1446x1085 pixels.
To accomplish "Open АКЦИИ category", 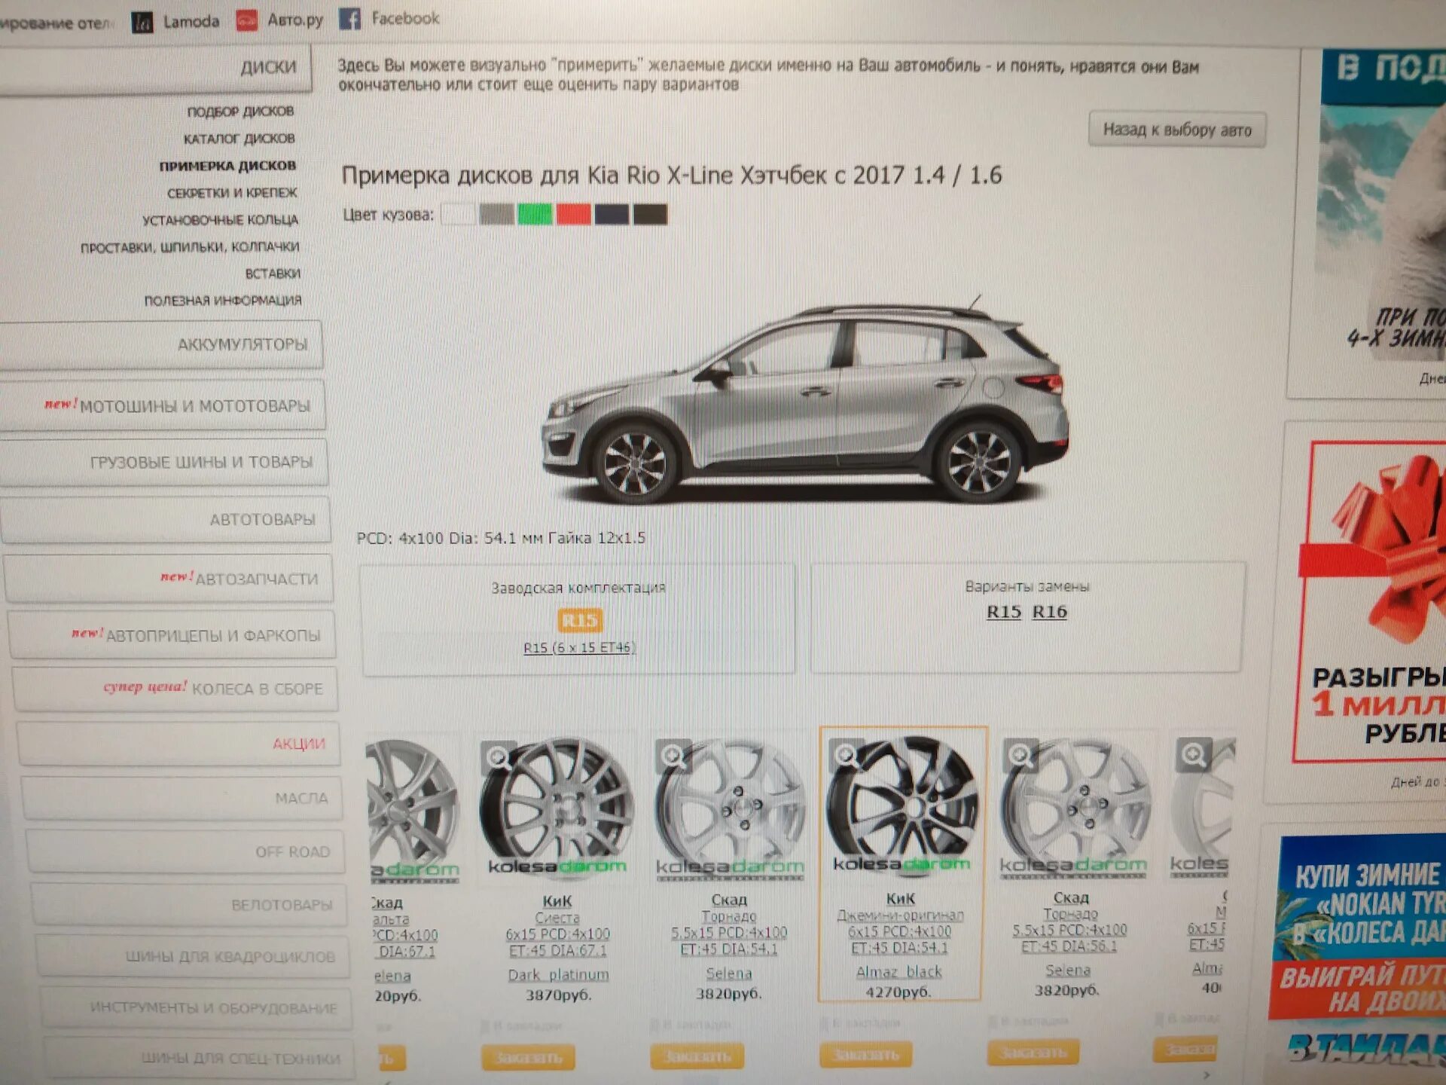I will (178, 744).
